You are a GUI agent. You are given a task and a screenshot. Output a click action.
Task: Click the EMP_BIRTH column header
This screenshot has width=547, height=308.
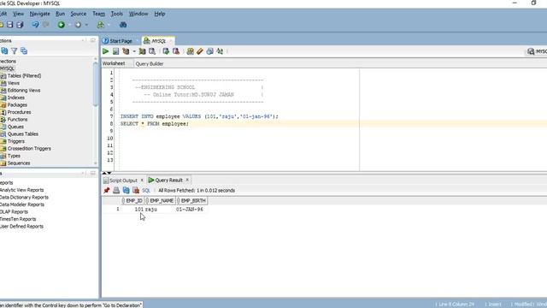pyautogui.click(x=191, y=201)
